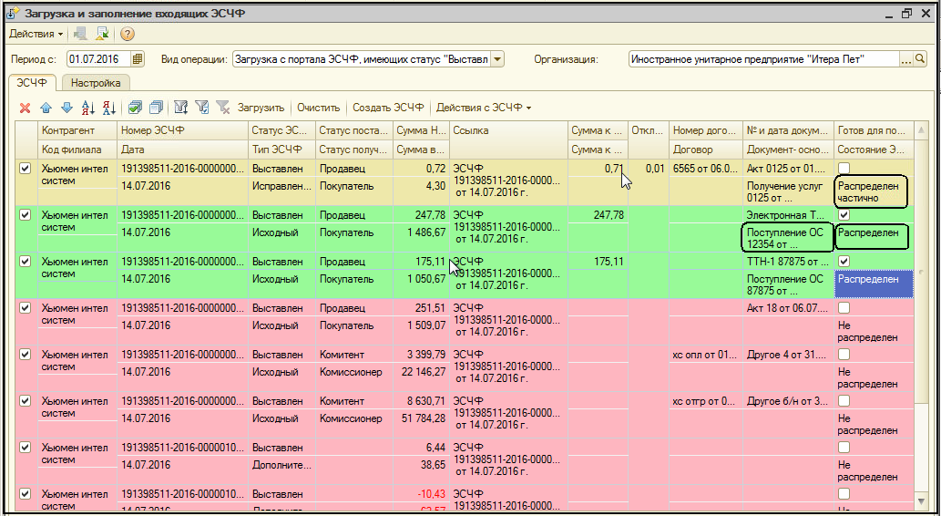This screenshot has width=941, height=516.
Task: Check the ready checkbox for Акт 18 row
Action: [844, 308]
